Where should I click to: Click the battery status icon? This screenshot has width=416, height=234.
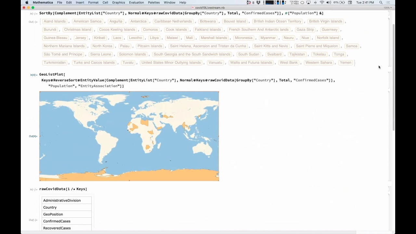[339, 2]
